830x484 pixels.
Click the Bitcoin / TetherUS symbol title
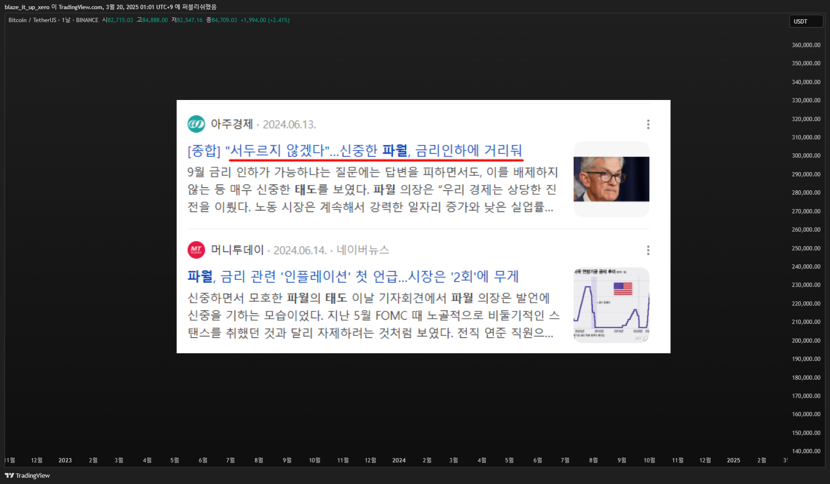click(x=32, y=20)
